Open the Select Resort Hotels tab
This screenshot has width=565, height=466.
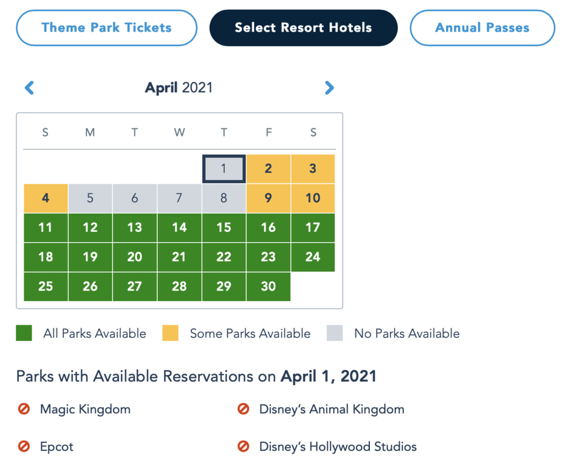tap(303, 27)
